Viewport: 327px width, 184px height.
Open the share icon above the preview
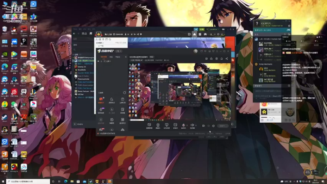pos(227,59)
